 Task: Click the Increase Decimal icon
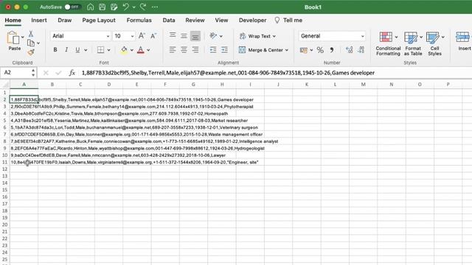click(x=349, y=50)
